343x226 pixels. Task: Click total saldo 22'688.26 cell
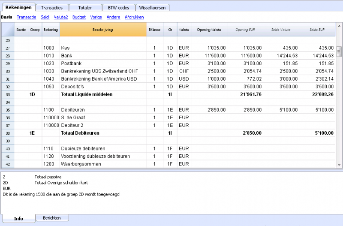tap(317, 94)
